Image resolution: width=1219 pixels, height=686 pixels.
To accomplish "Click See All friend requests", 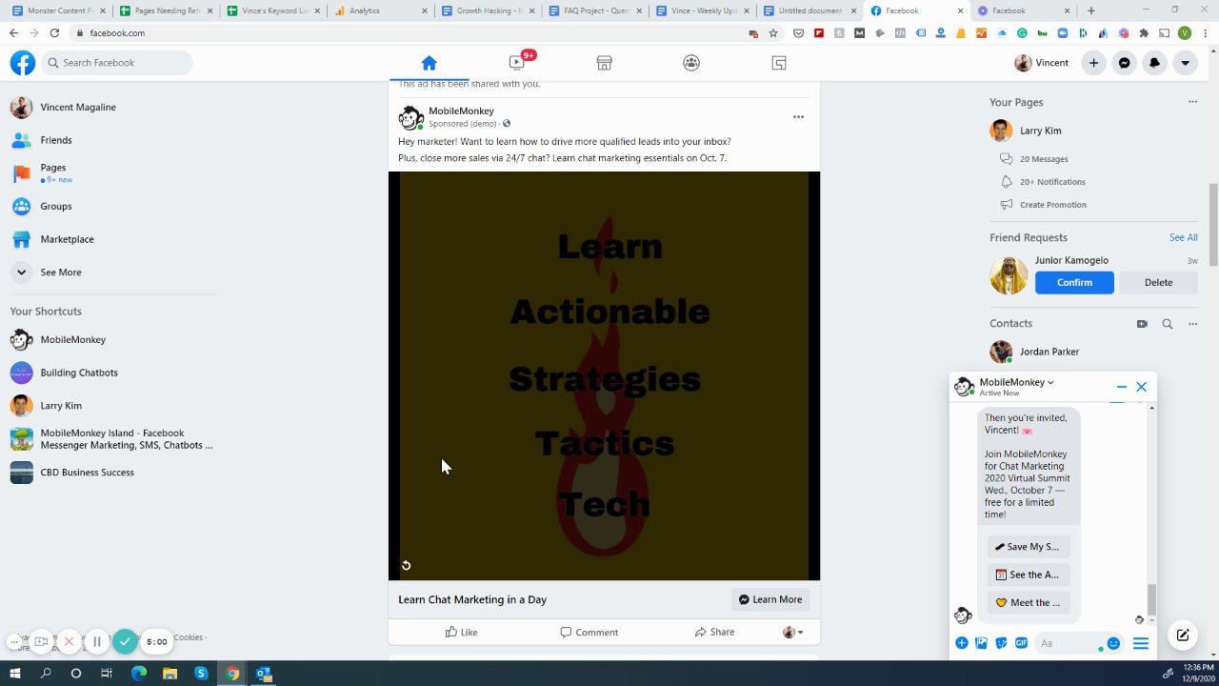I will click(1184, 237).
